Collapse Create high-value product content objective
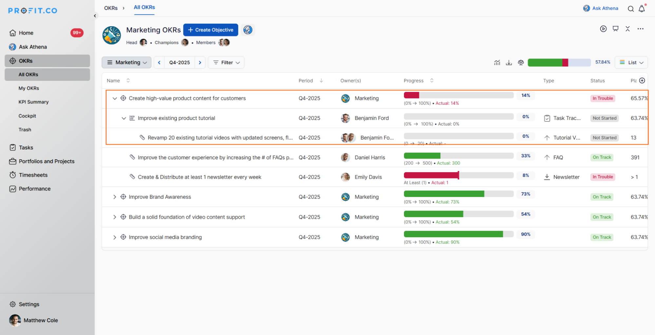Image resolution: width=655 pixels, height=335 pixels. (114, 98)
